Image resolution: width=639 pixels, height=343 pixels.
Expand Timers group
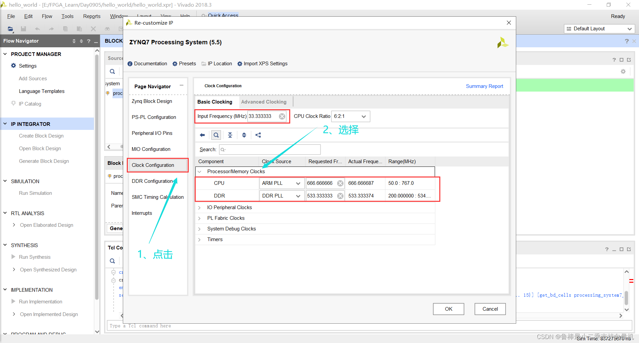click(x=200, y=239)
